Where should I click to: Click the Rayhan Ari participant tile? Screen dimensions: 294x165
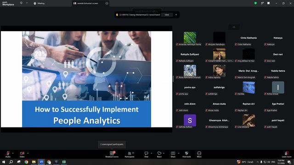(x=249, y=104)
